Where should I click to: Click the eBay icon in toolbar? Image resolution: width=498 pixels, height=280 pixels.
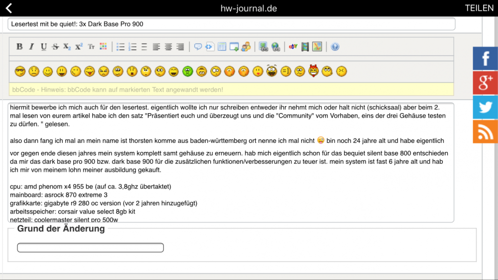click(x=293, y=47)
